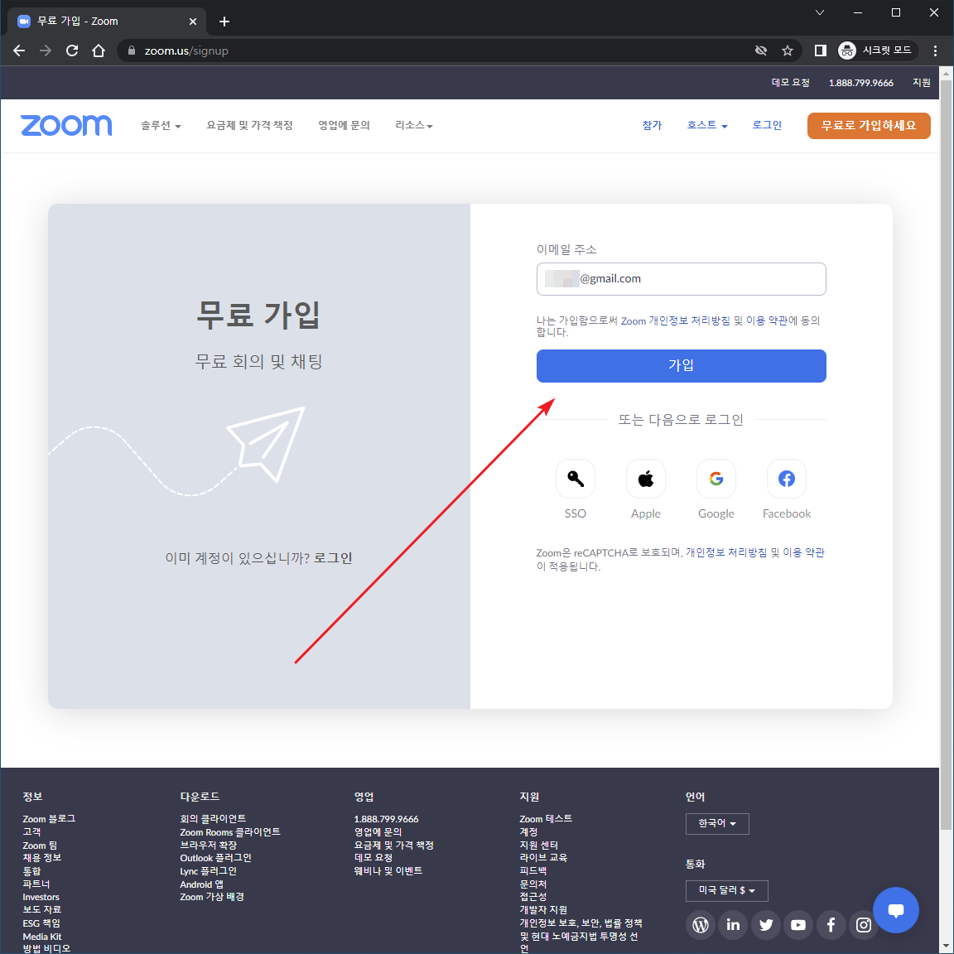Click 데모 요청 in top bar
The width and height of the screenshot is (954, 954).
tap(790, 83)
